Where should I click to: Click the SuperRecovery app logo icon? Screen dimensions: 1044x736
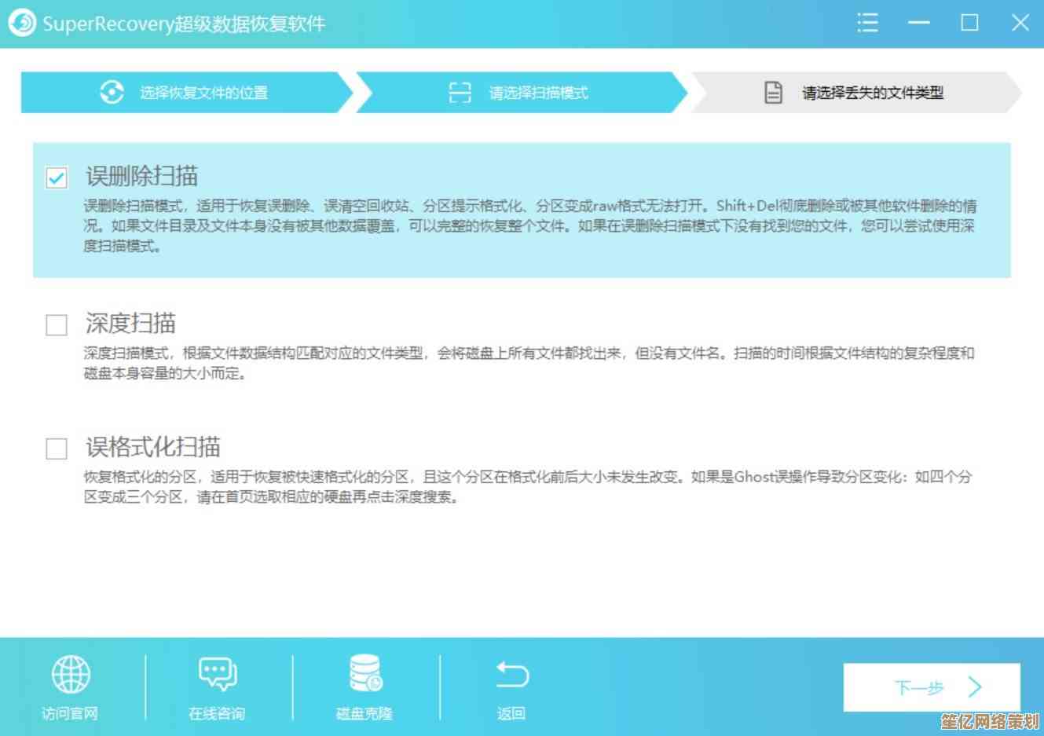[x=22, y=23]
